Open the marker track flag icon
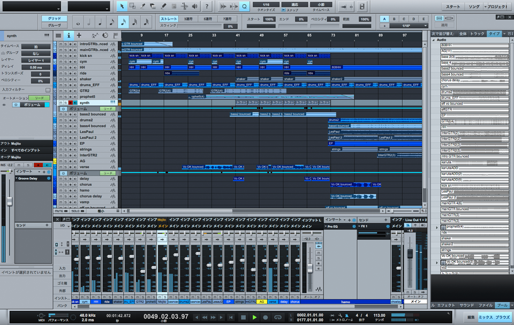 pyautogui.click(x=116, y=35)
